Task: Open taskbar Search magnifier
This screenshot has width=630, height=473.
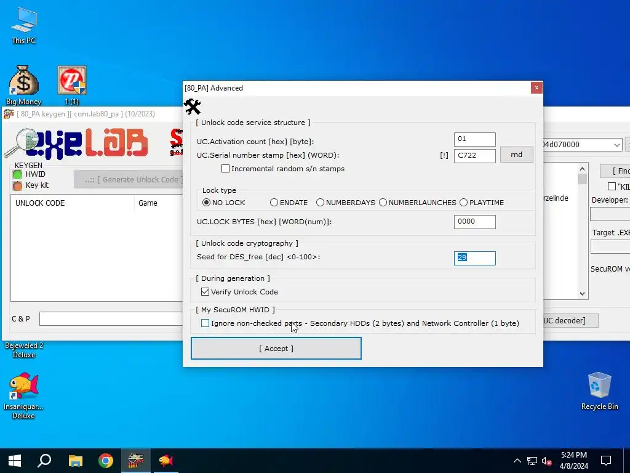Action: [x=44, y=461]
